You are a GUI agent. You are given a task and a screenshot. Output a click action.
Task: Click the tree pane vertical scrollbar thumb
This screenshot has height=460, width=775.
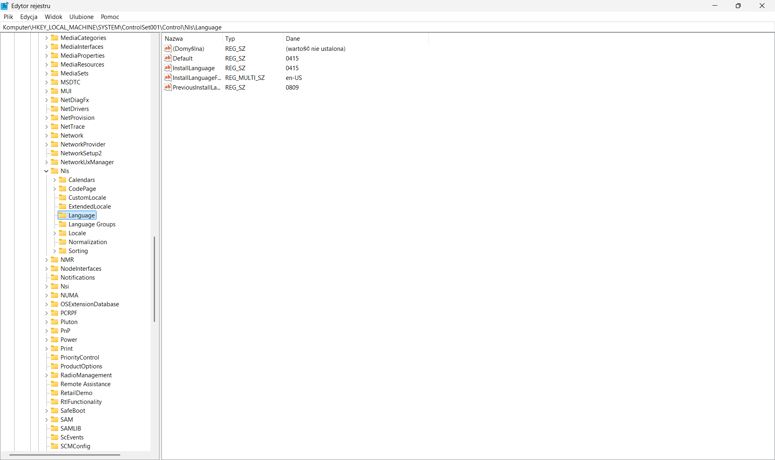[154, 279]
